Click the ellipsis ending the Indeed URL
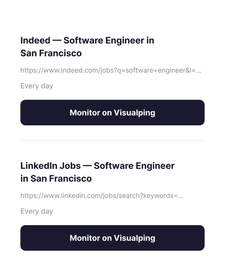Image resolution: width=225 pixels, height=275 pixels. tap(199, 71)
